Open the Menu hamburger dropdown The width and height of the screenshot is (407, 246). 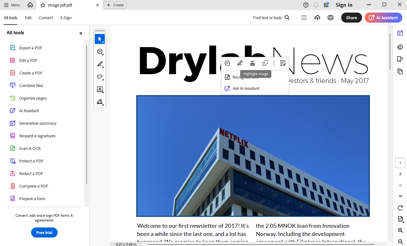(x=12, y=5)
